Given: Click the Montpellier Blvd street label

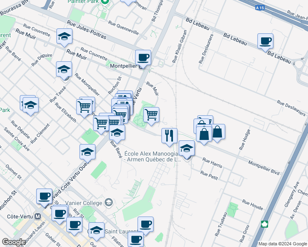Looking at the screenshot, I should (264, 168).
